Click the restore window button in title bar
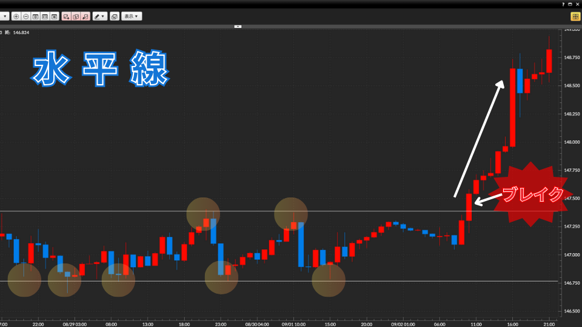582x327 pixels. point(570,4)
